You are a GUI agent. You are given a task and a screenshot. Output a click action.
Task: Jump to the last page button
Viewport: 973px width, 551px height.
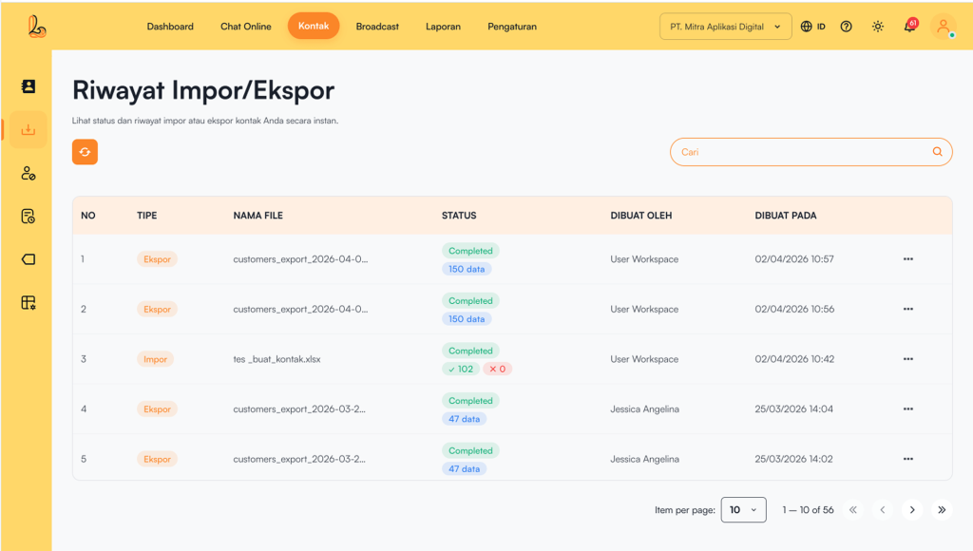[x=942, y=510]
